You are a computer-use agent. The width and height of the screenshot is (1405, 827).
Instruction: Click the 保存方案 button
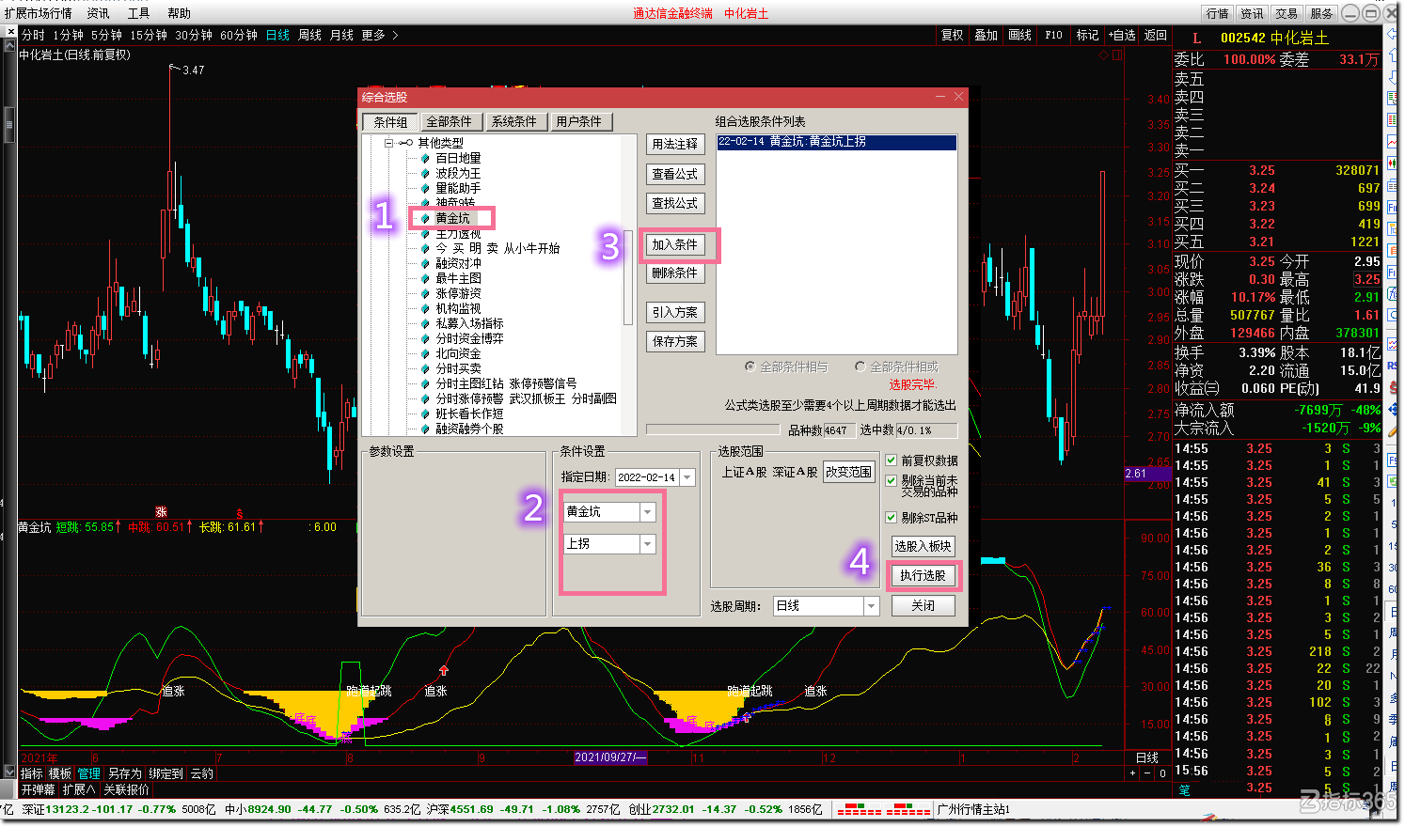675,341
